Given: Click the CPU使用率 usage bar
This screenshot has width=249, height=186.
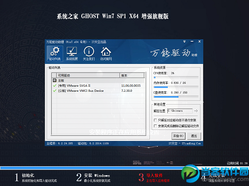Looking at the screenshot, I should [x=176, y=77].
